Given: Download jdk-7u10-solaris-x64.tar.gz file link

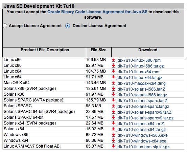Looking at the screenshot, I should pos(141,130).
